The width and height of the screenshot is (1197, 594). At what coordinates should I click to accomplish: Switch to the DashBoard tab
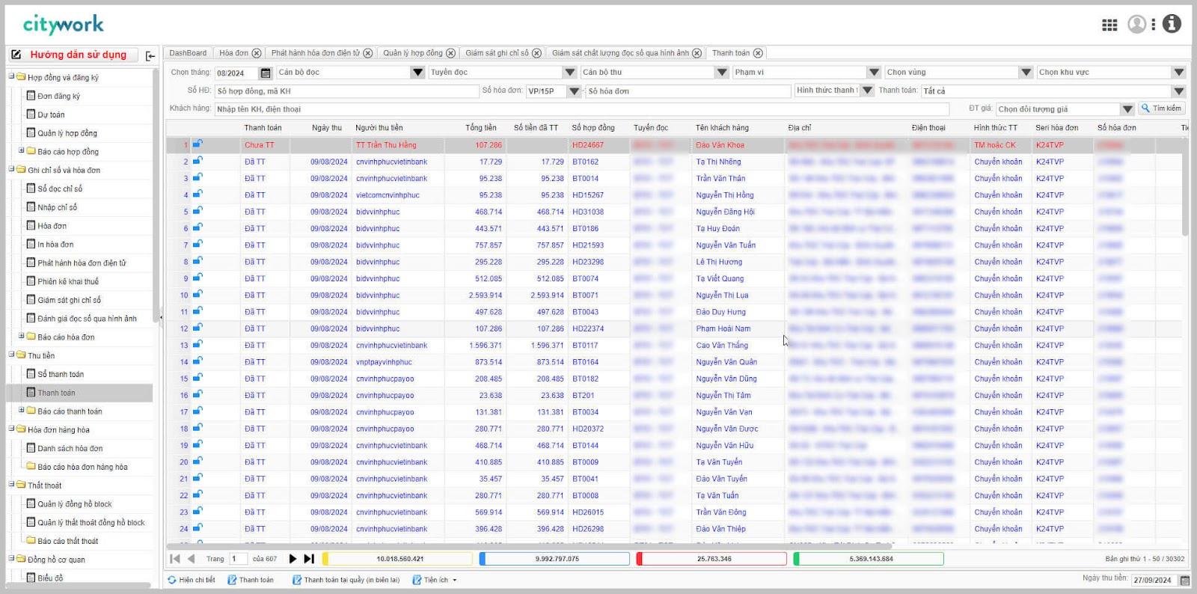(x=188, y=53)
